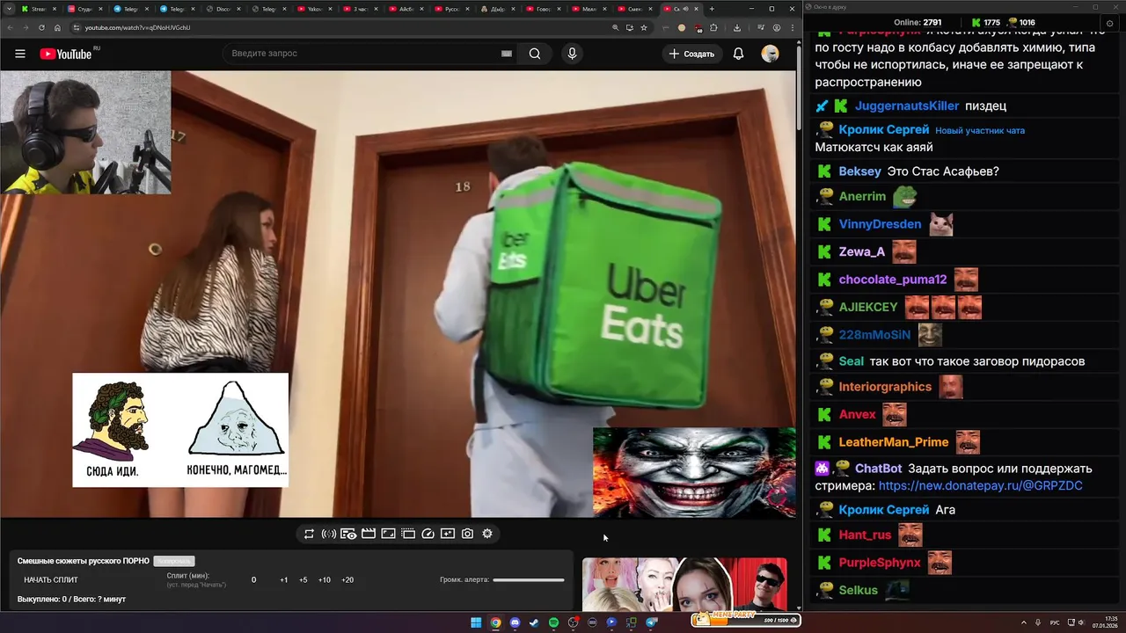This screenshot has height=633, width=1126.
Task: Click the split minutes value 0
Action: point(254,580)
